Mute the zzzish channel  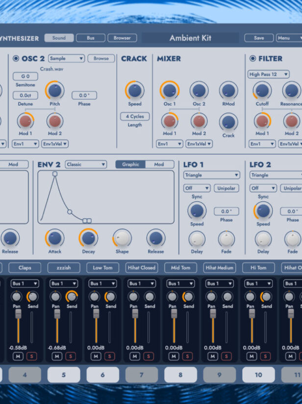[x=57, y=356]
